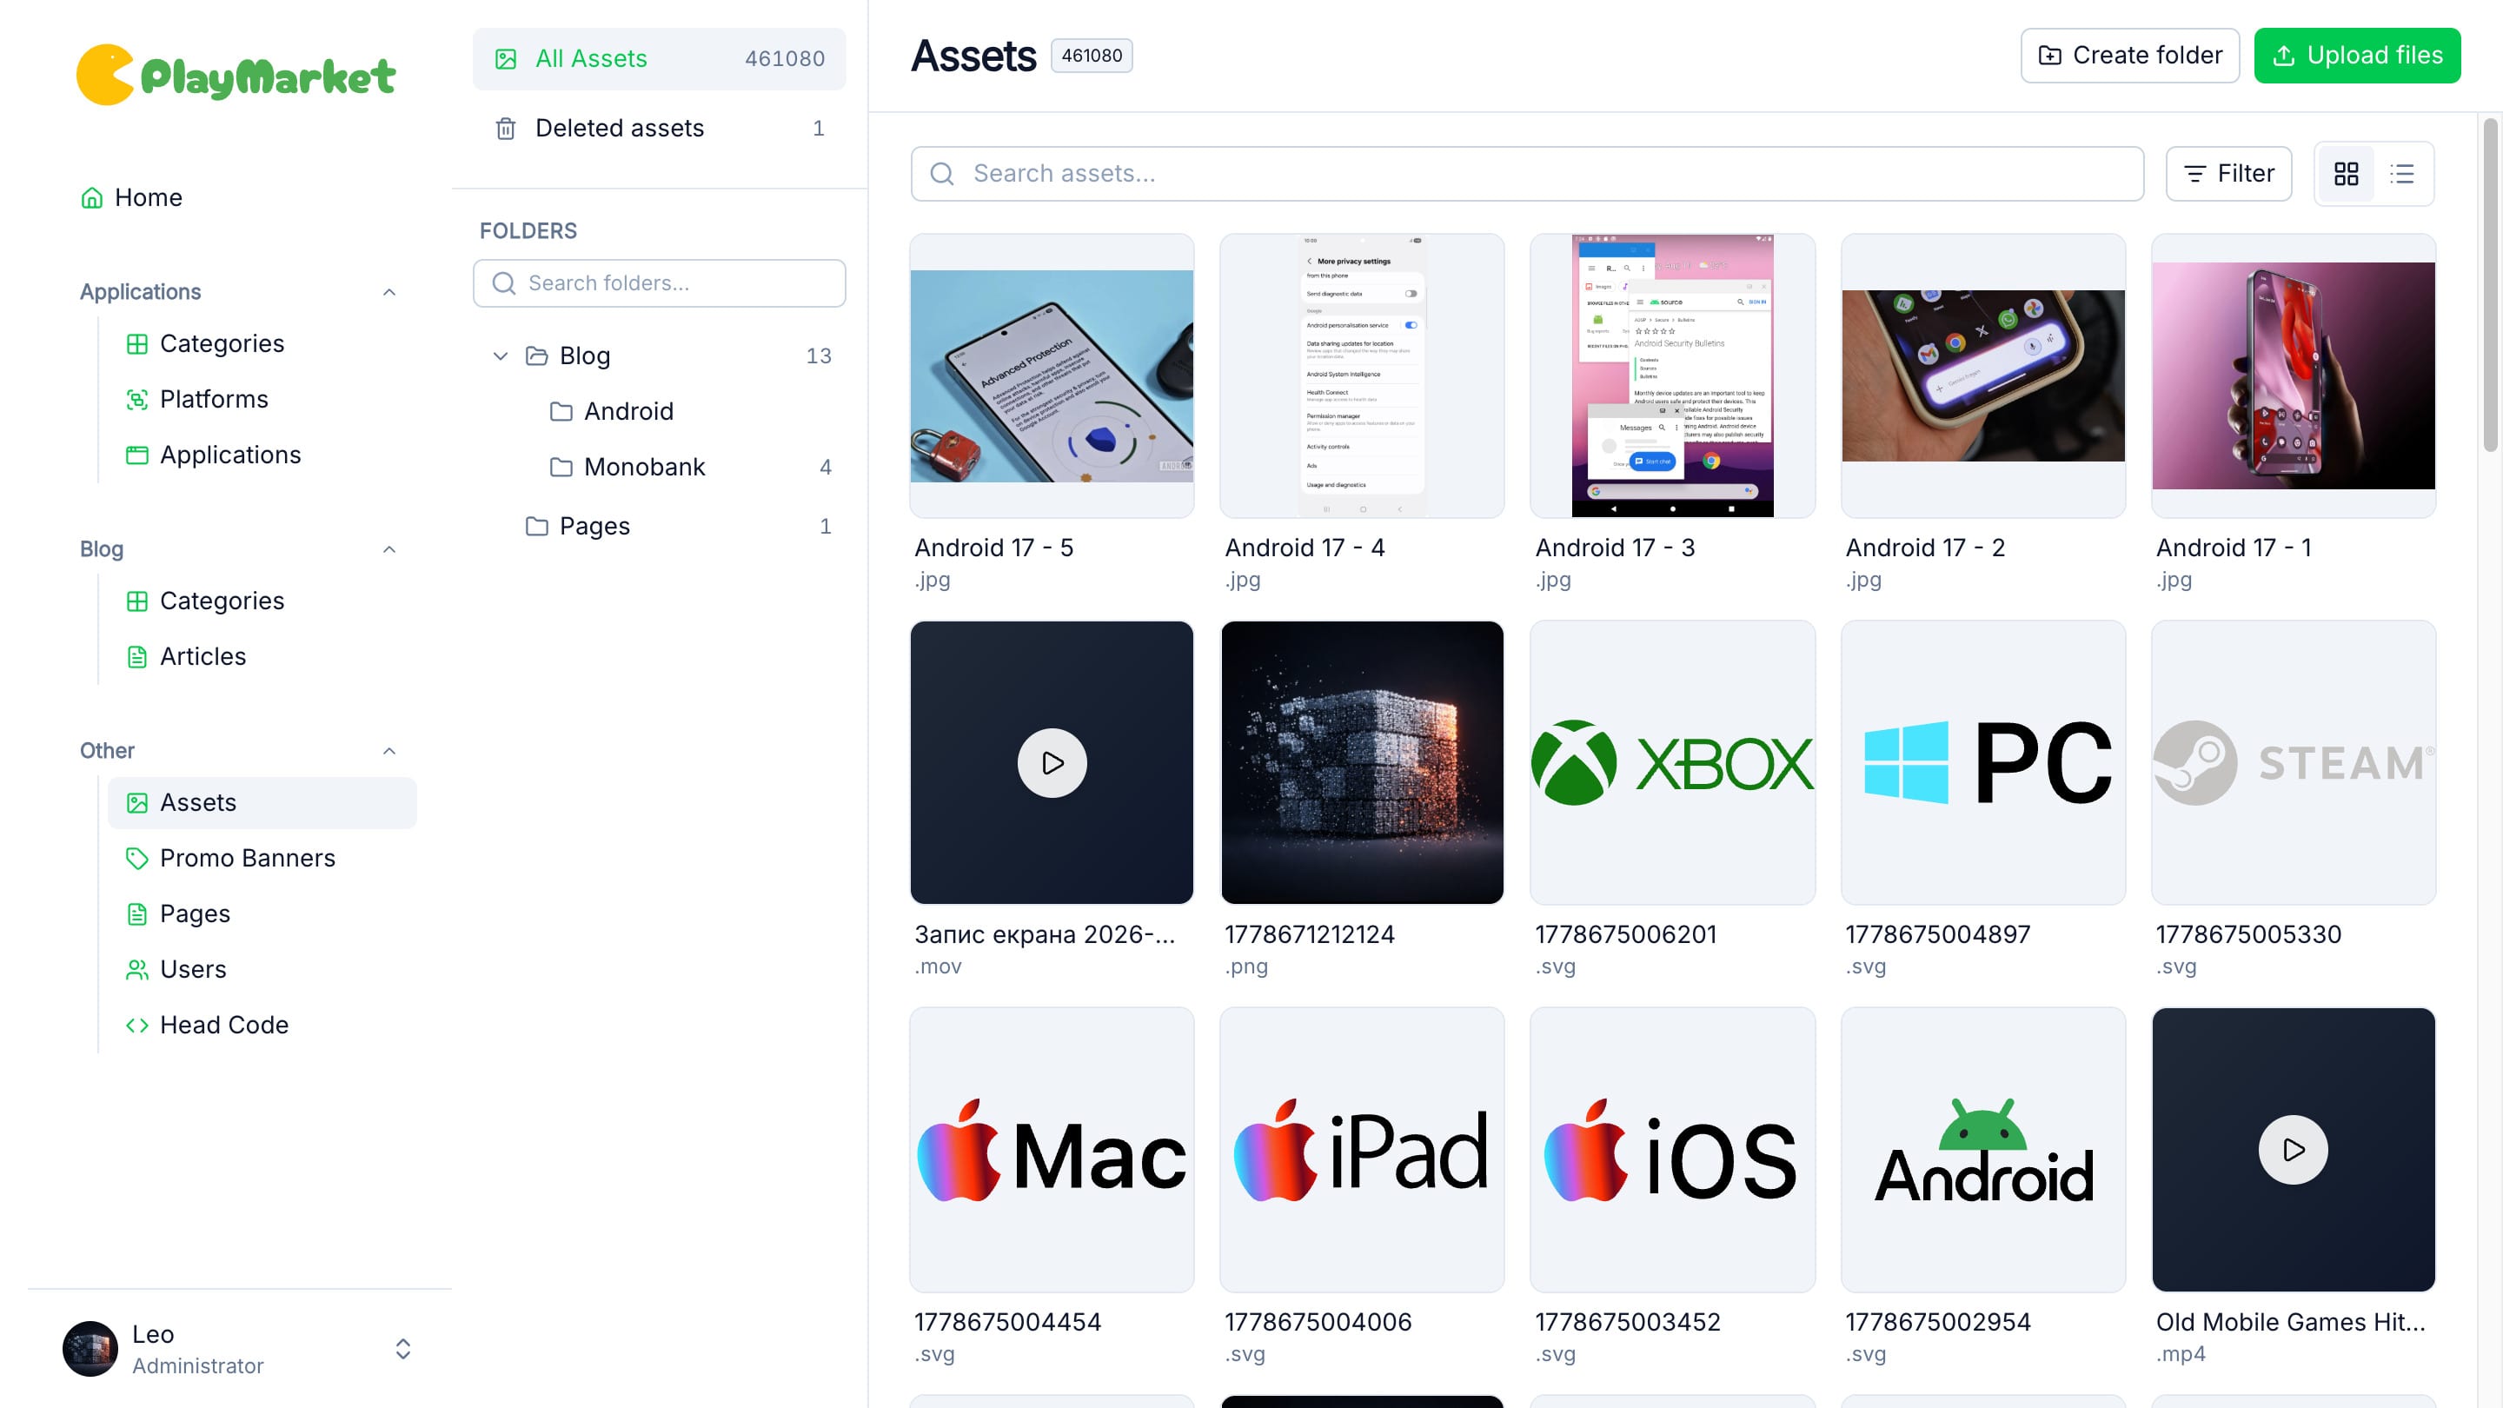Play the Запис екрана .mov video
The image size is (2503, 1408).
1052,763
